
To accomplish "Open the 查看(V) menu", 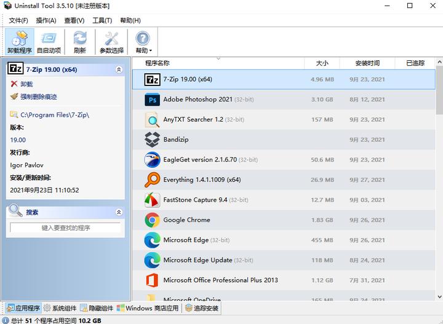I will coord(74,20).
